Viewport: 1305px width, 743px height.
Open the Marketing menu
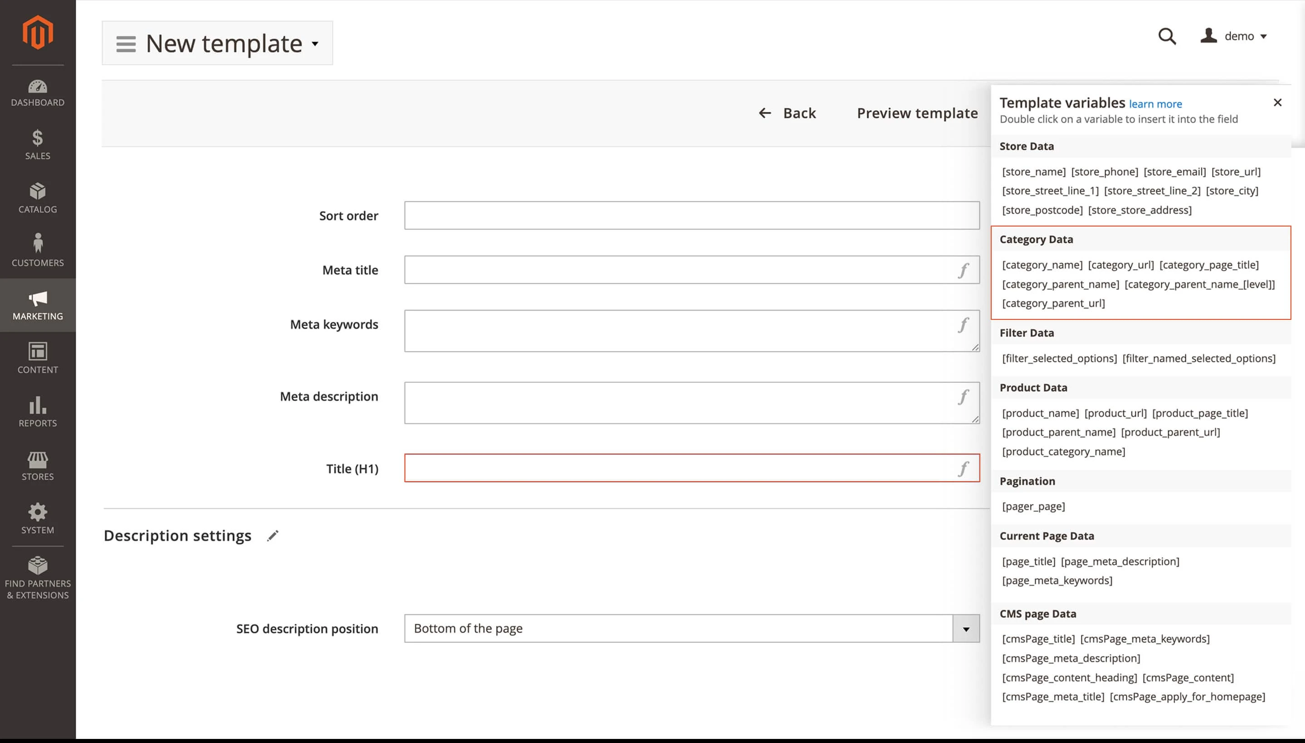coord(37,305)
